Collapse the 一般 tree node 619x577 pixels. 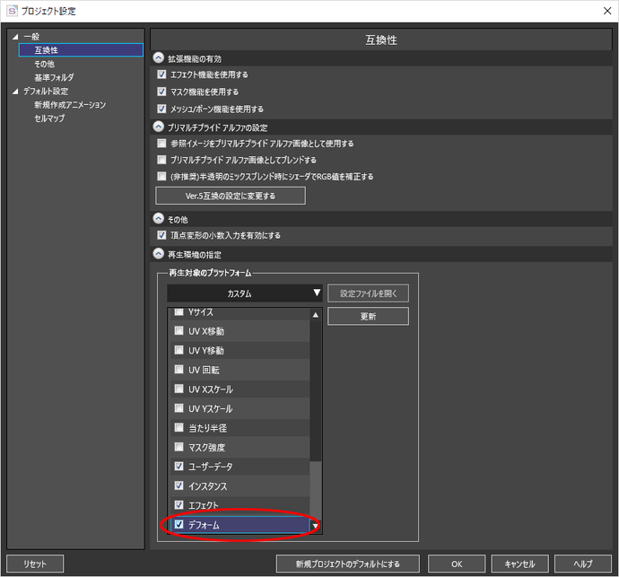(x=15, y=37)
